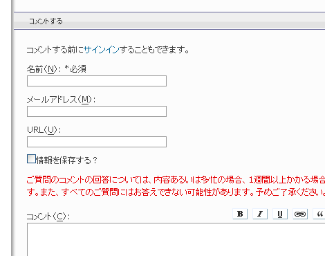Open the サインイン link
The width and height of the screenshot is (325, 256).
(x=102, y=50)
